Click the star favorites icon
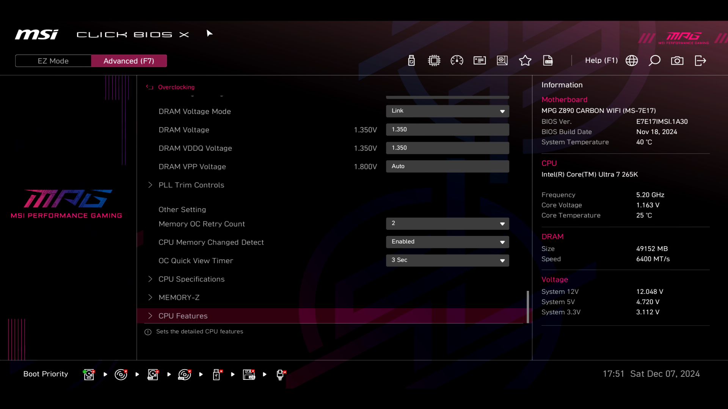Screen dimensions: 728x409 tap(525, 61)
